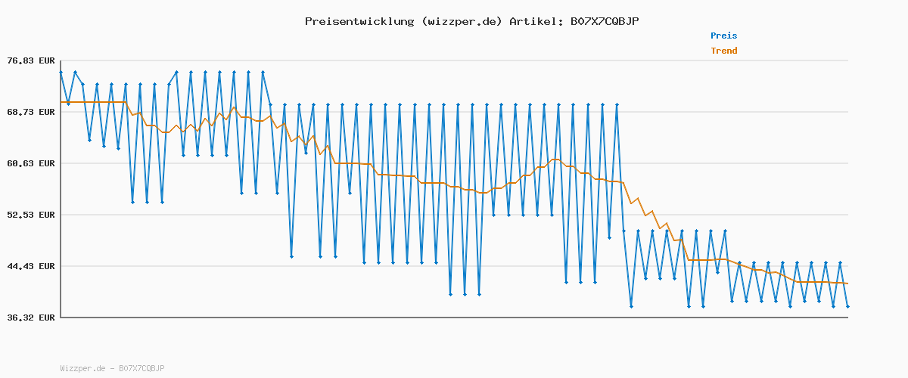908x378 pixels.
Task: Click the bottom-right end of the x-axis
Action: tap(847, 318)
